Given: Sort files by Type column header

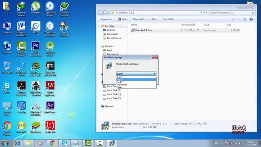Looking at the screenshot, I should point(206,24).
